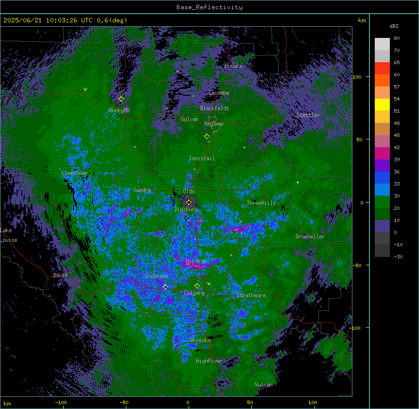
Task: Click the HighRiver town label
Action: tap(209, 361)
